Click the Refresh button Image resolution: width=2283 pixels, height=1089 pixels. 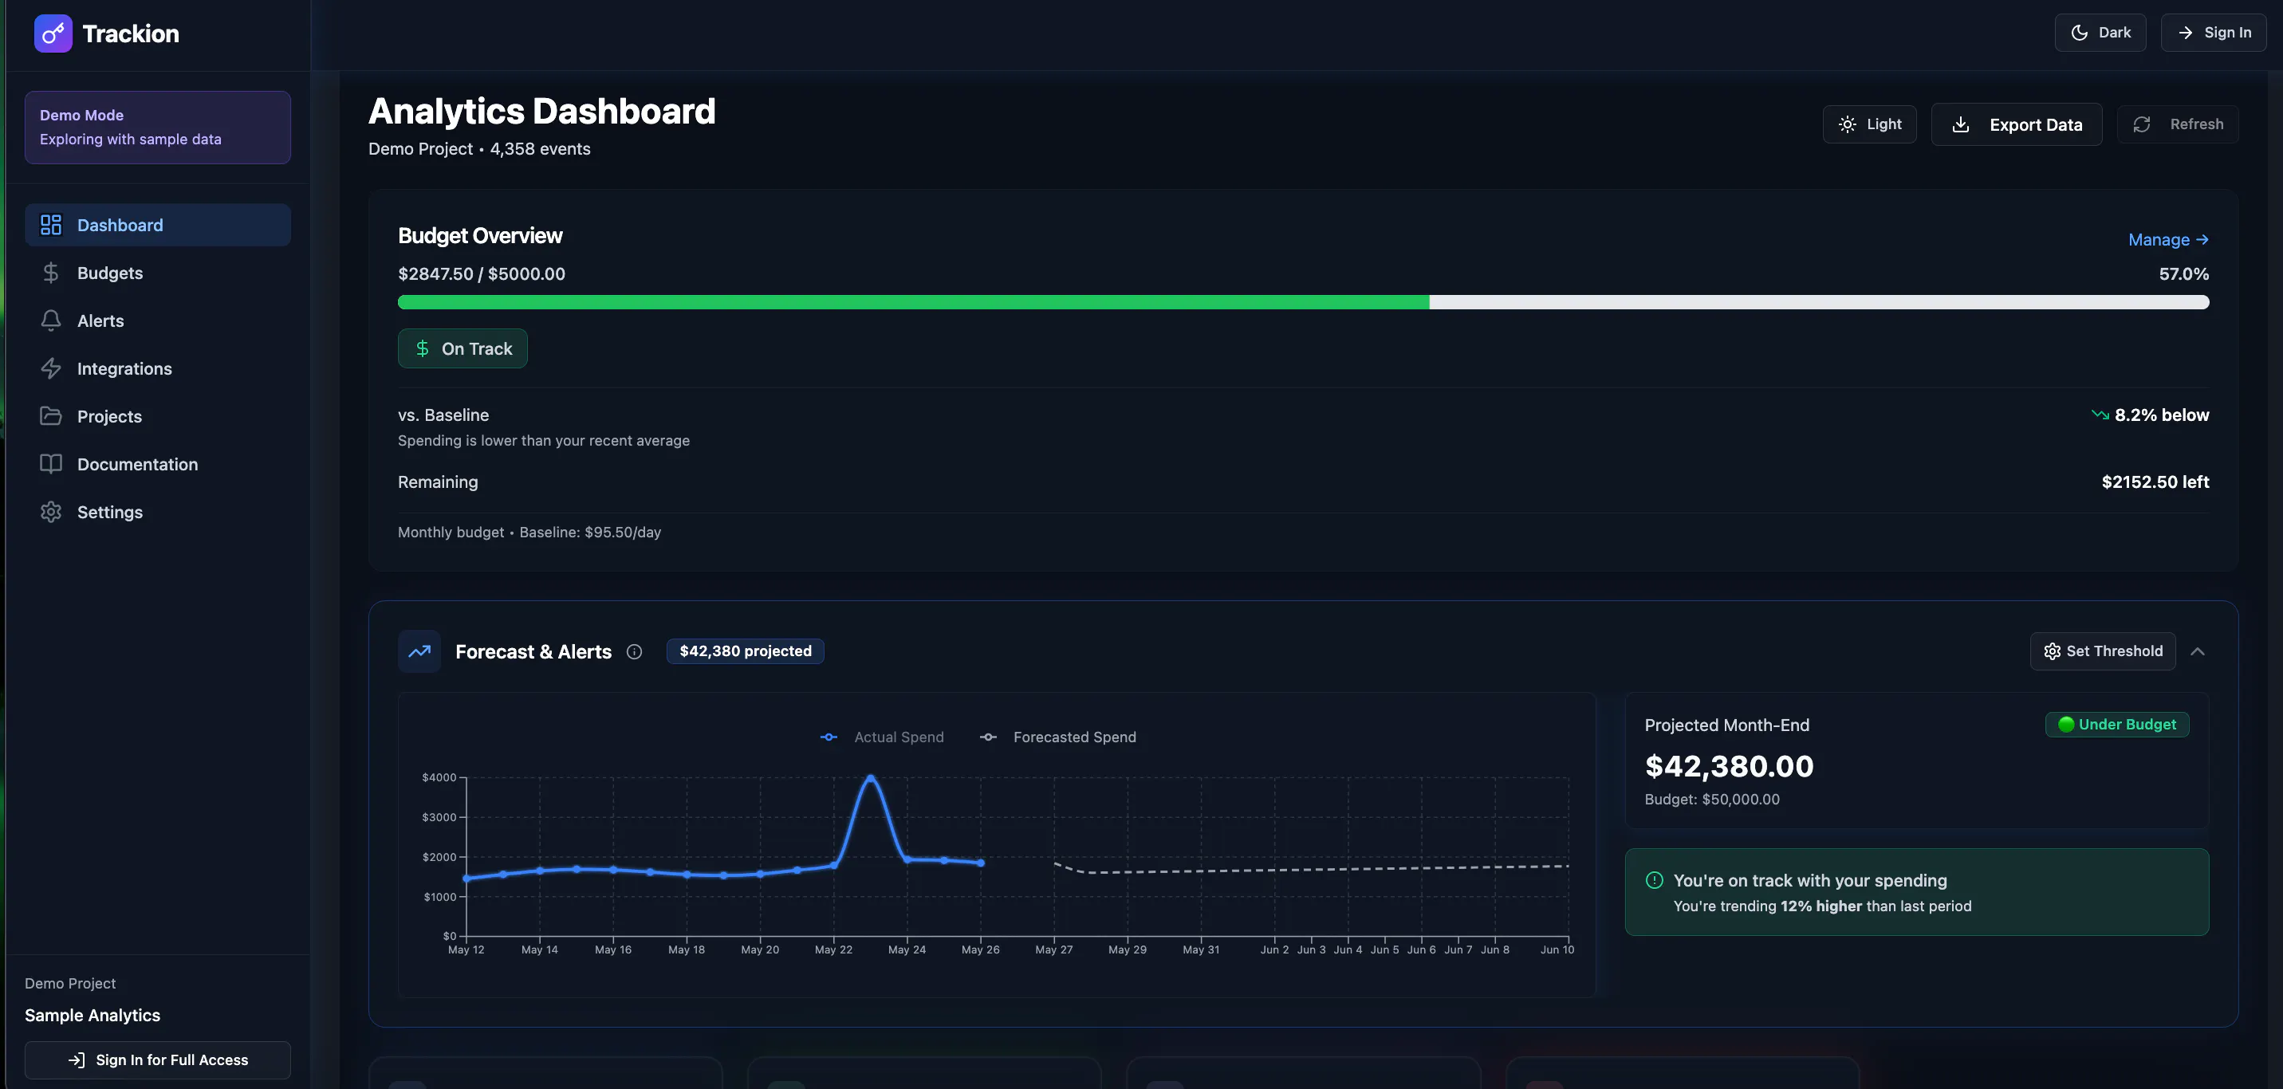click(2178, 125)
